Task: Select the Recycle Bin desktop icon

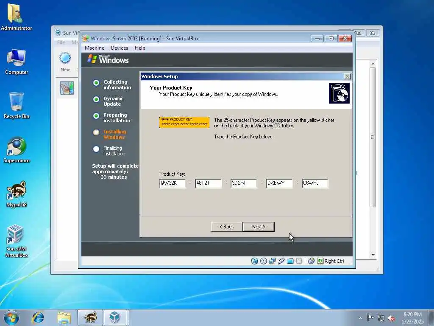Action: pyautogui.click(x=17, y=105)
